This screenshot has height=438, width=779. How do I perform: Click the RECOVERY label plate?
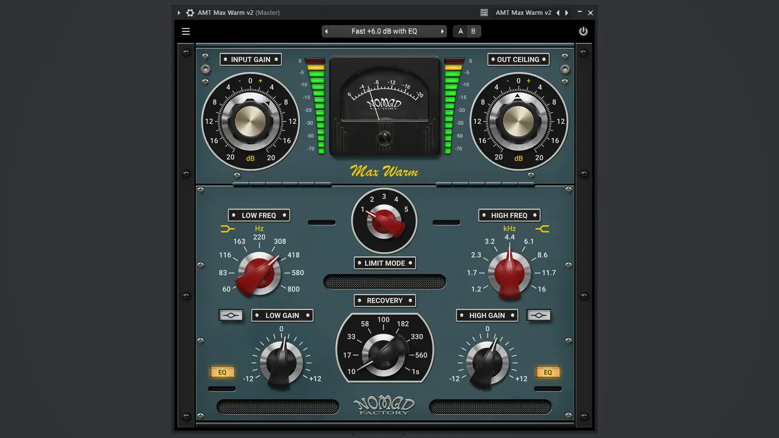click(x=385, y=301)
